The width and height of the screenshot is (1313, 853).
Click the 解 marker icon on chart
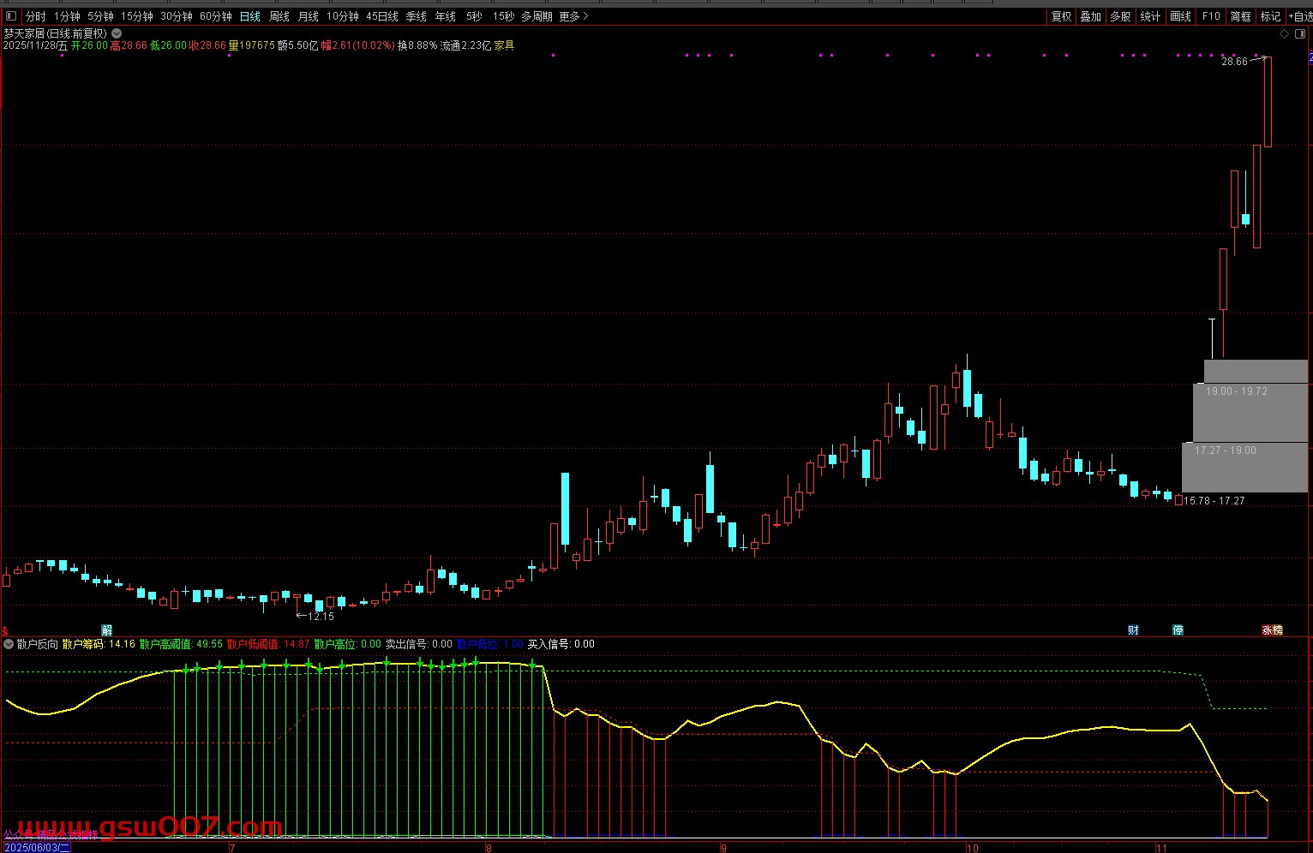pos(107,630)
